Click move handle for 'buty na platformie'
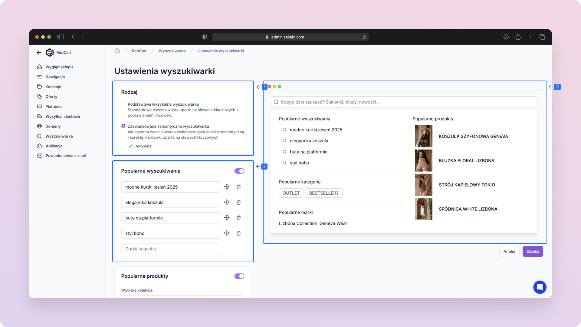The image size is (581, 327). [227, 218]
